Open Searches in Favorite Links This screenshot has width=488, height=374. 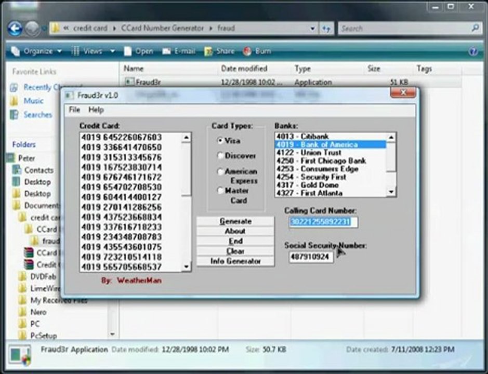pos(37,115)
